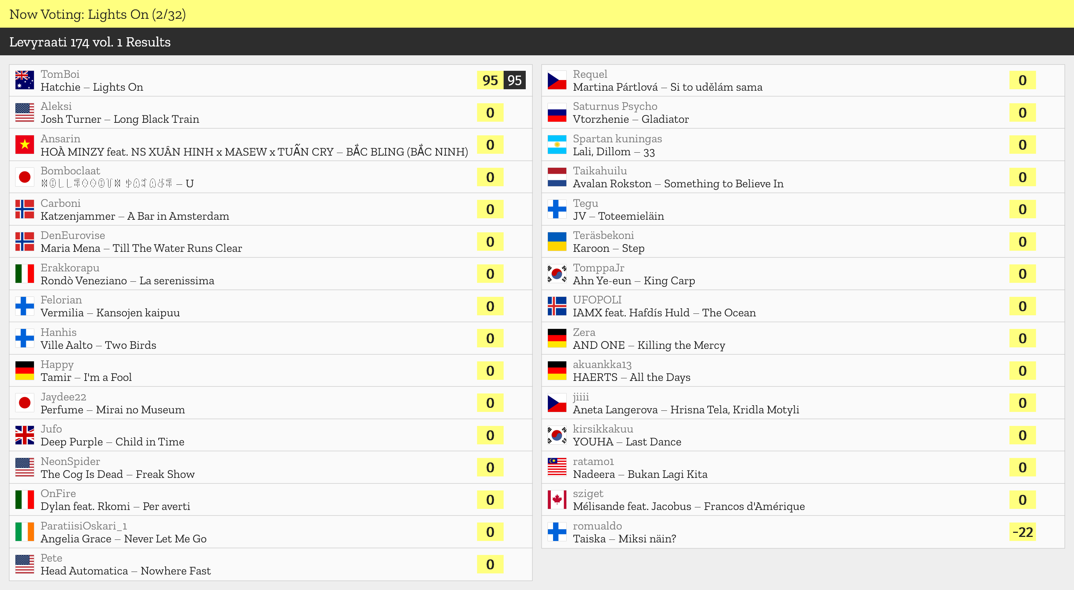
Task: Click the dark 95 total score box
Action: point(514,80)
